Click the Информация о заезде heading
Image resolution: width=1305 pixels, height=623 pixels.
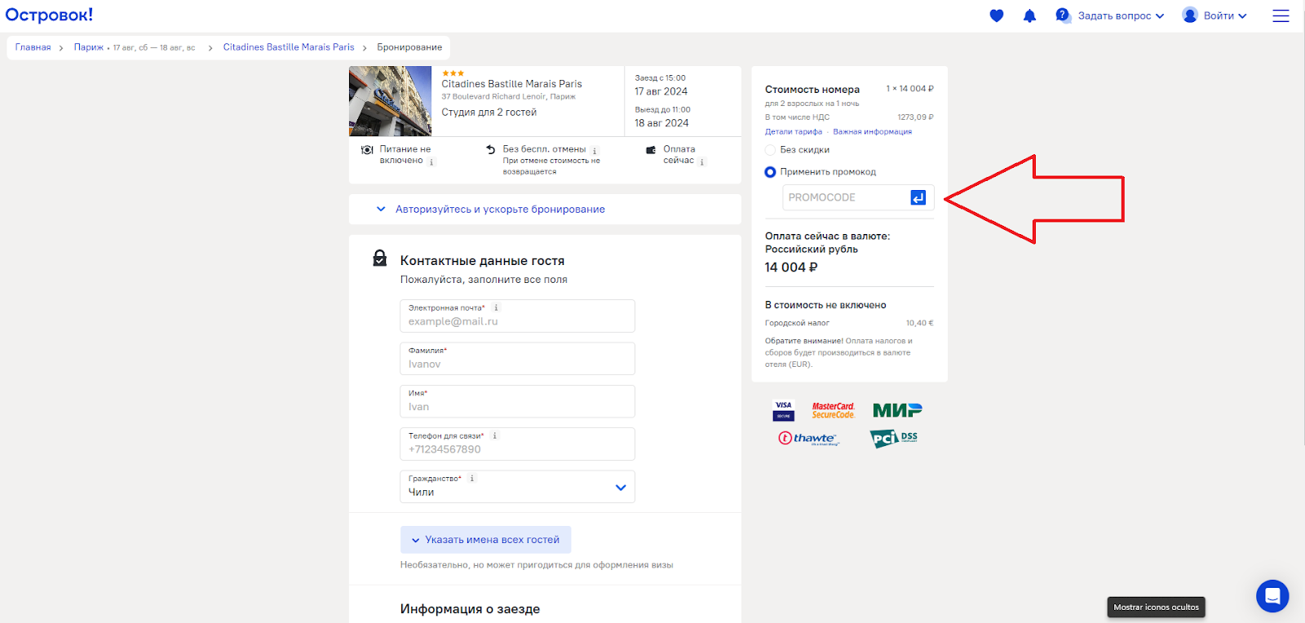(x=470, y=609)
